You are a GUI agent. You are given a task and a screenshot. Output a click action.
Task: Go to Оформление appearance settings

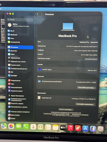tap(14, 58)
